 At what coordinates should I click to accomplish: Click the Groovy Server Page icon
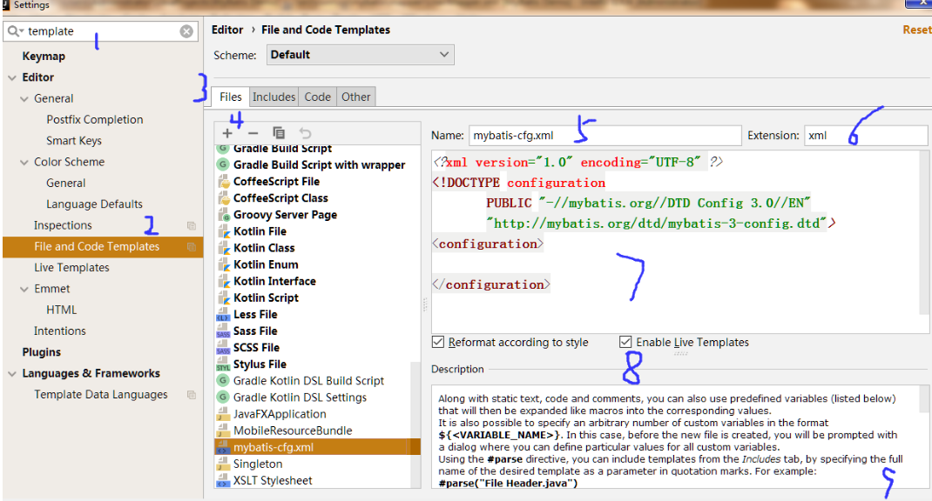coord(223,214)
